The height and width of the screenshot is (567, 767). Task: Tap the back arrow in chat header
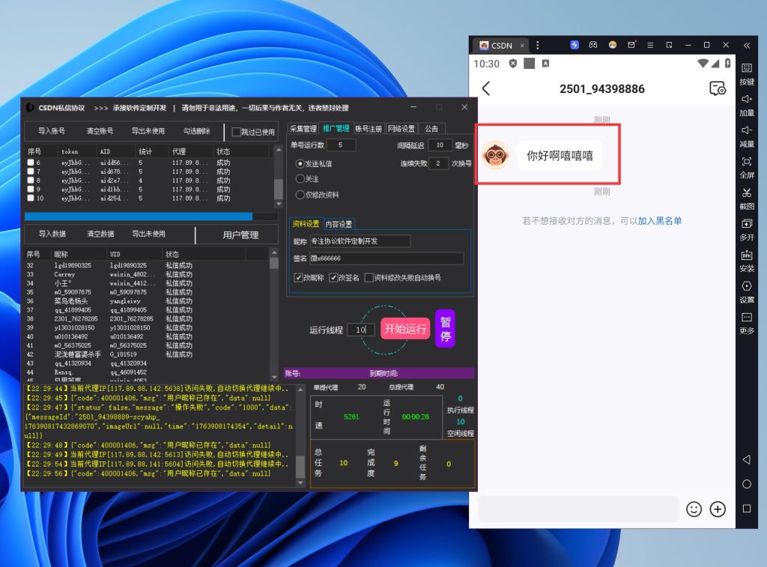(486, 88)
